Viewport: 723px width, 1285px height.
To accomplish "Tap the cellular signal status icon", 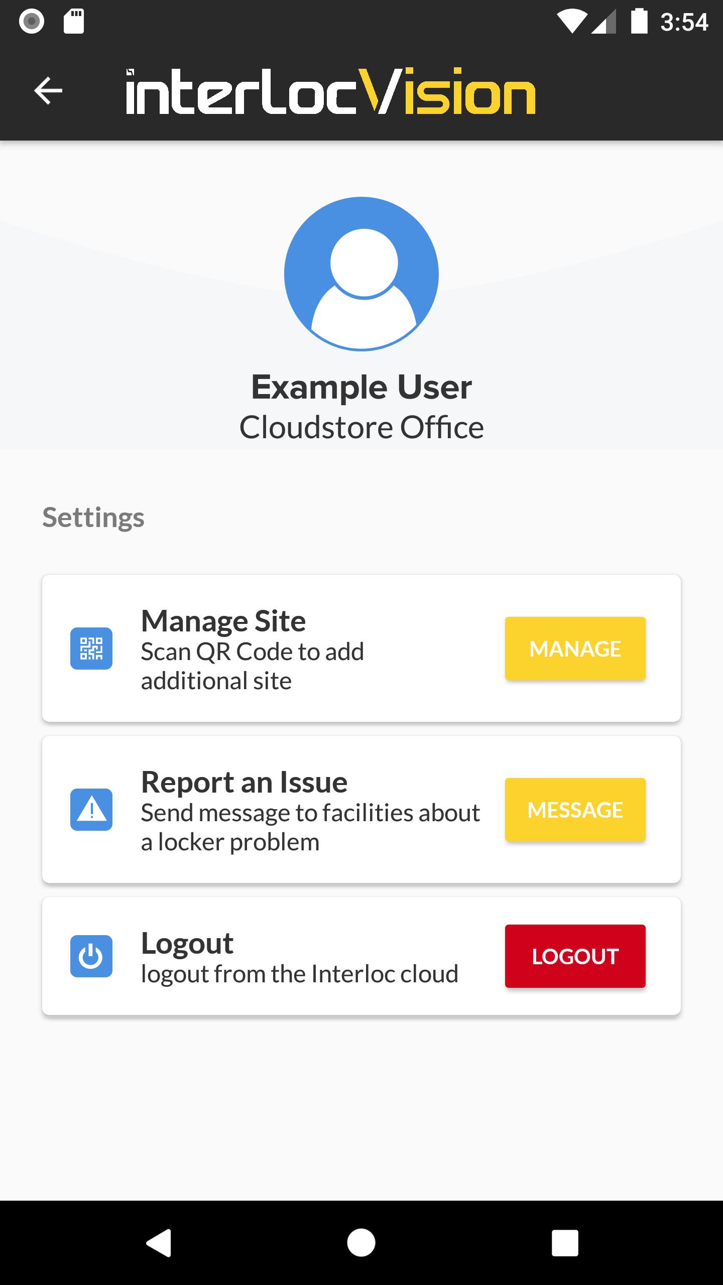I will (604, 22).
